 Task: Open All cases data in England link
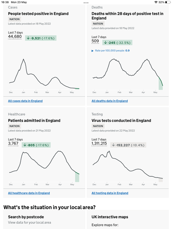[25, 101]
